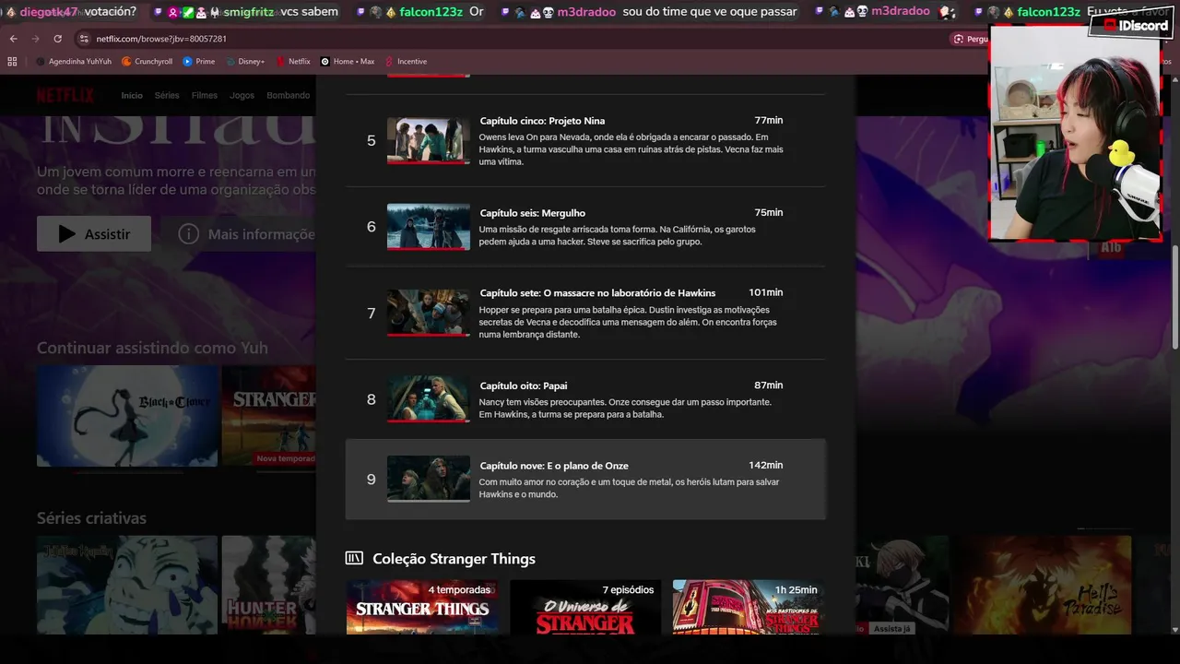The height and width of the screenshot is (664, 1180).
Task: Open Jujutsu Kaisen thumbnail in Séries criativas
Action: click(x=127, y=585)
